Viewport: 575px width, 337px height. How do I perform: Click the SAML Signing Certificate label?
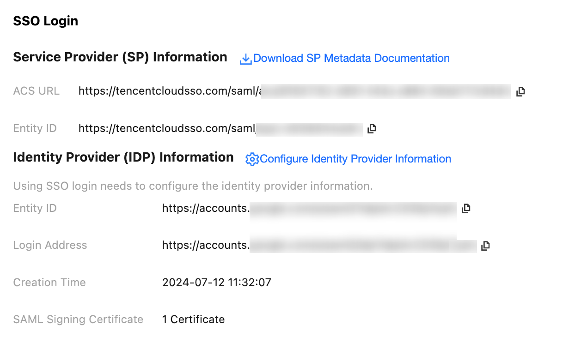[x=78, y=319]
